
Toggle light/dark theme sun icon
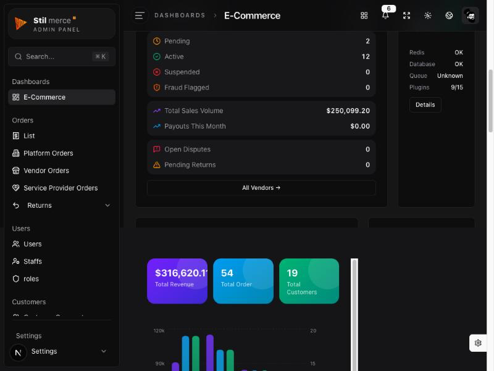tap(428, 15)
